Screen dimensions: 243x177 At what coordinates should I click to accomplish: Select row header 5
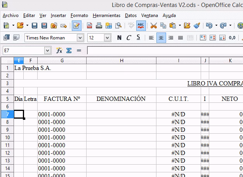coord(7,99)
